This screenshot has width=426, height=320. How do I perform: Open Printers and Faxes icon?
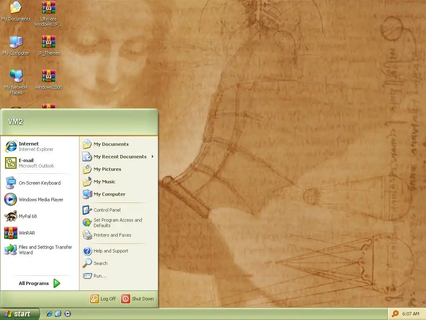[87, 235]
